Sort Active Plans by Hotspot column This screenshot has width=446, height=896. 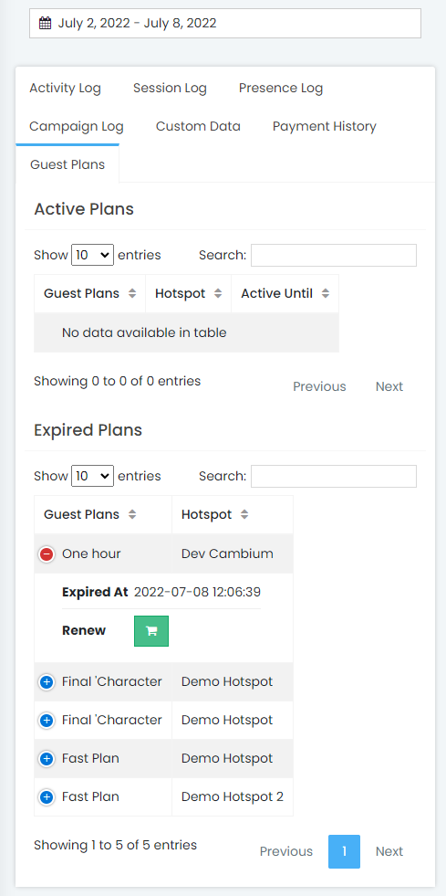188,294
